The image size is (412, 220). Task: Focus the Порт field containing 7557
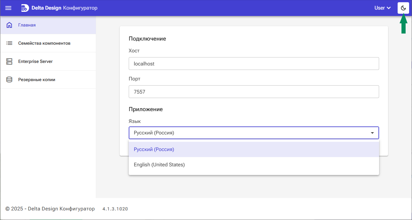(254, 92)
